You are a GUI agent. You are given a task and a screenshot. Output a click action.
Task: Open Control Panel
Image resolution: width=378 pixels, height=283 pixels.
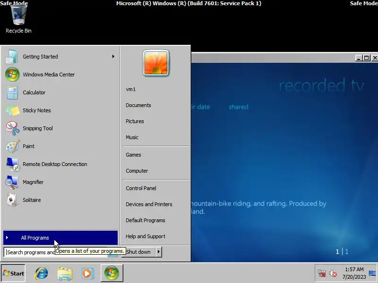(141, 188)
